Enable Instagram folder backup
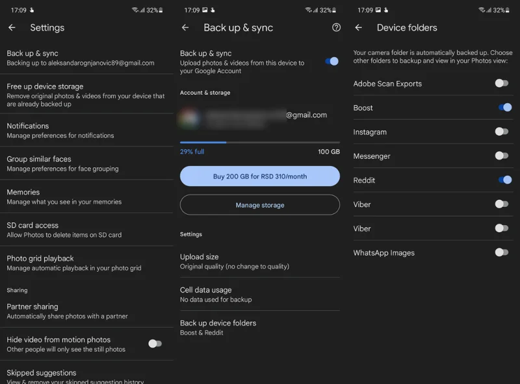 point(501,132)
